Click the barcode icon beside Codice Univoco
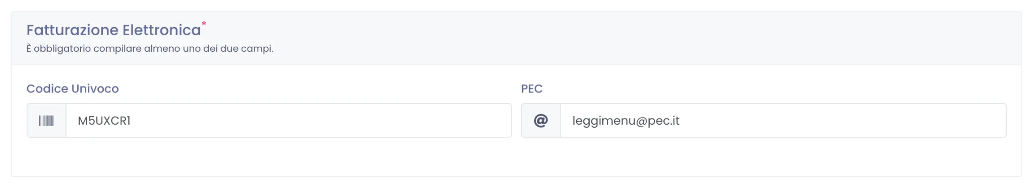The image size is (1033, 189). click(46, 121)
